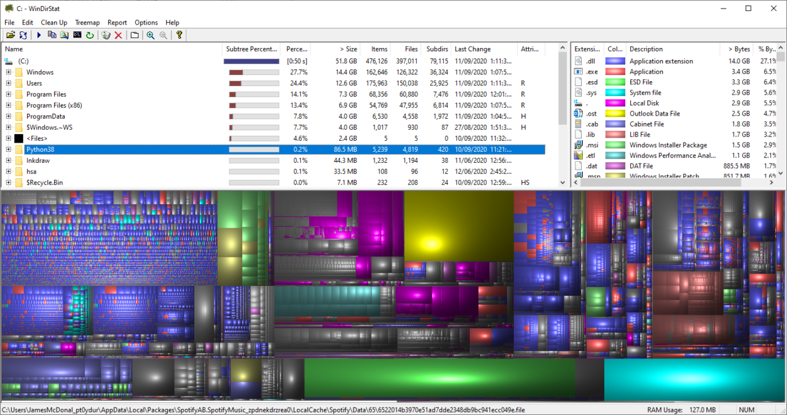This screenshot has width=787, height=415.
Task: Sort extensions by the Bytes column header
Action: pyautogui.click(x=740, y=49)
